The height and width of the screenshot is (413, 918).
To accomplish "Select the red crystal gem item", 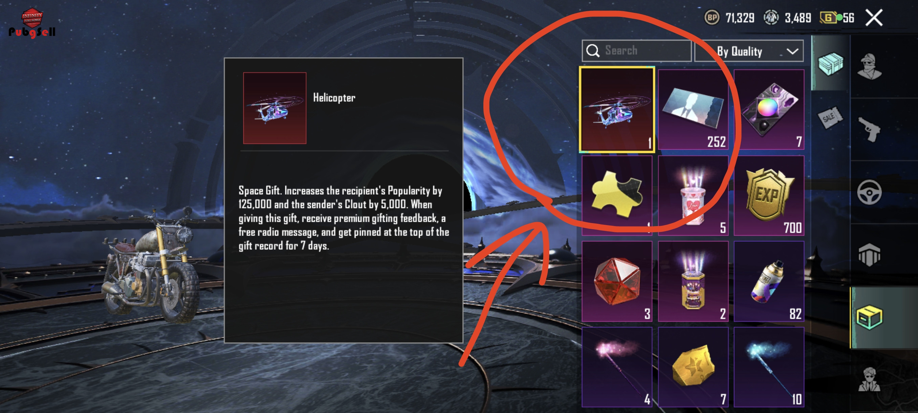I will pyautogui.click(x=617, y=281).
